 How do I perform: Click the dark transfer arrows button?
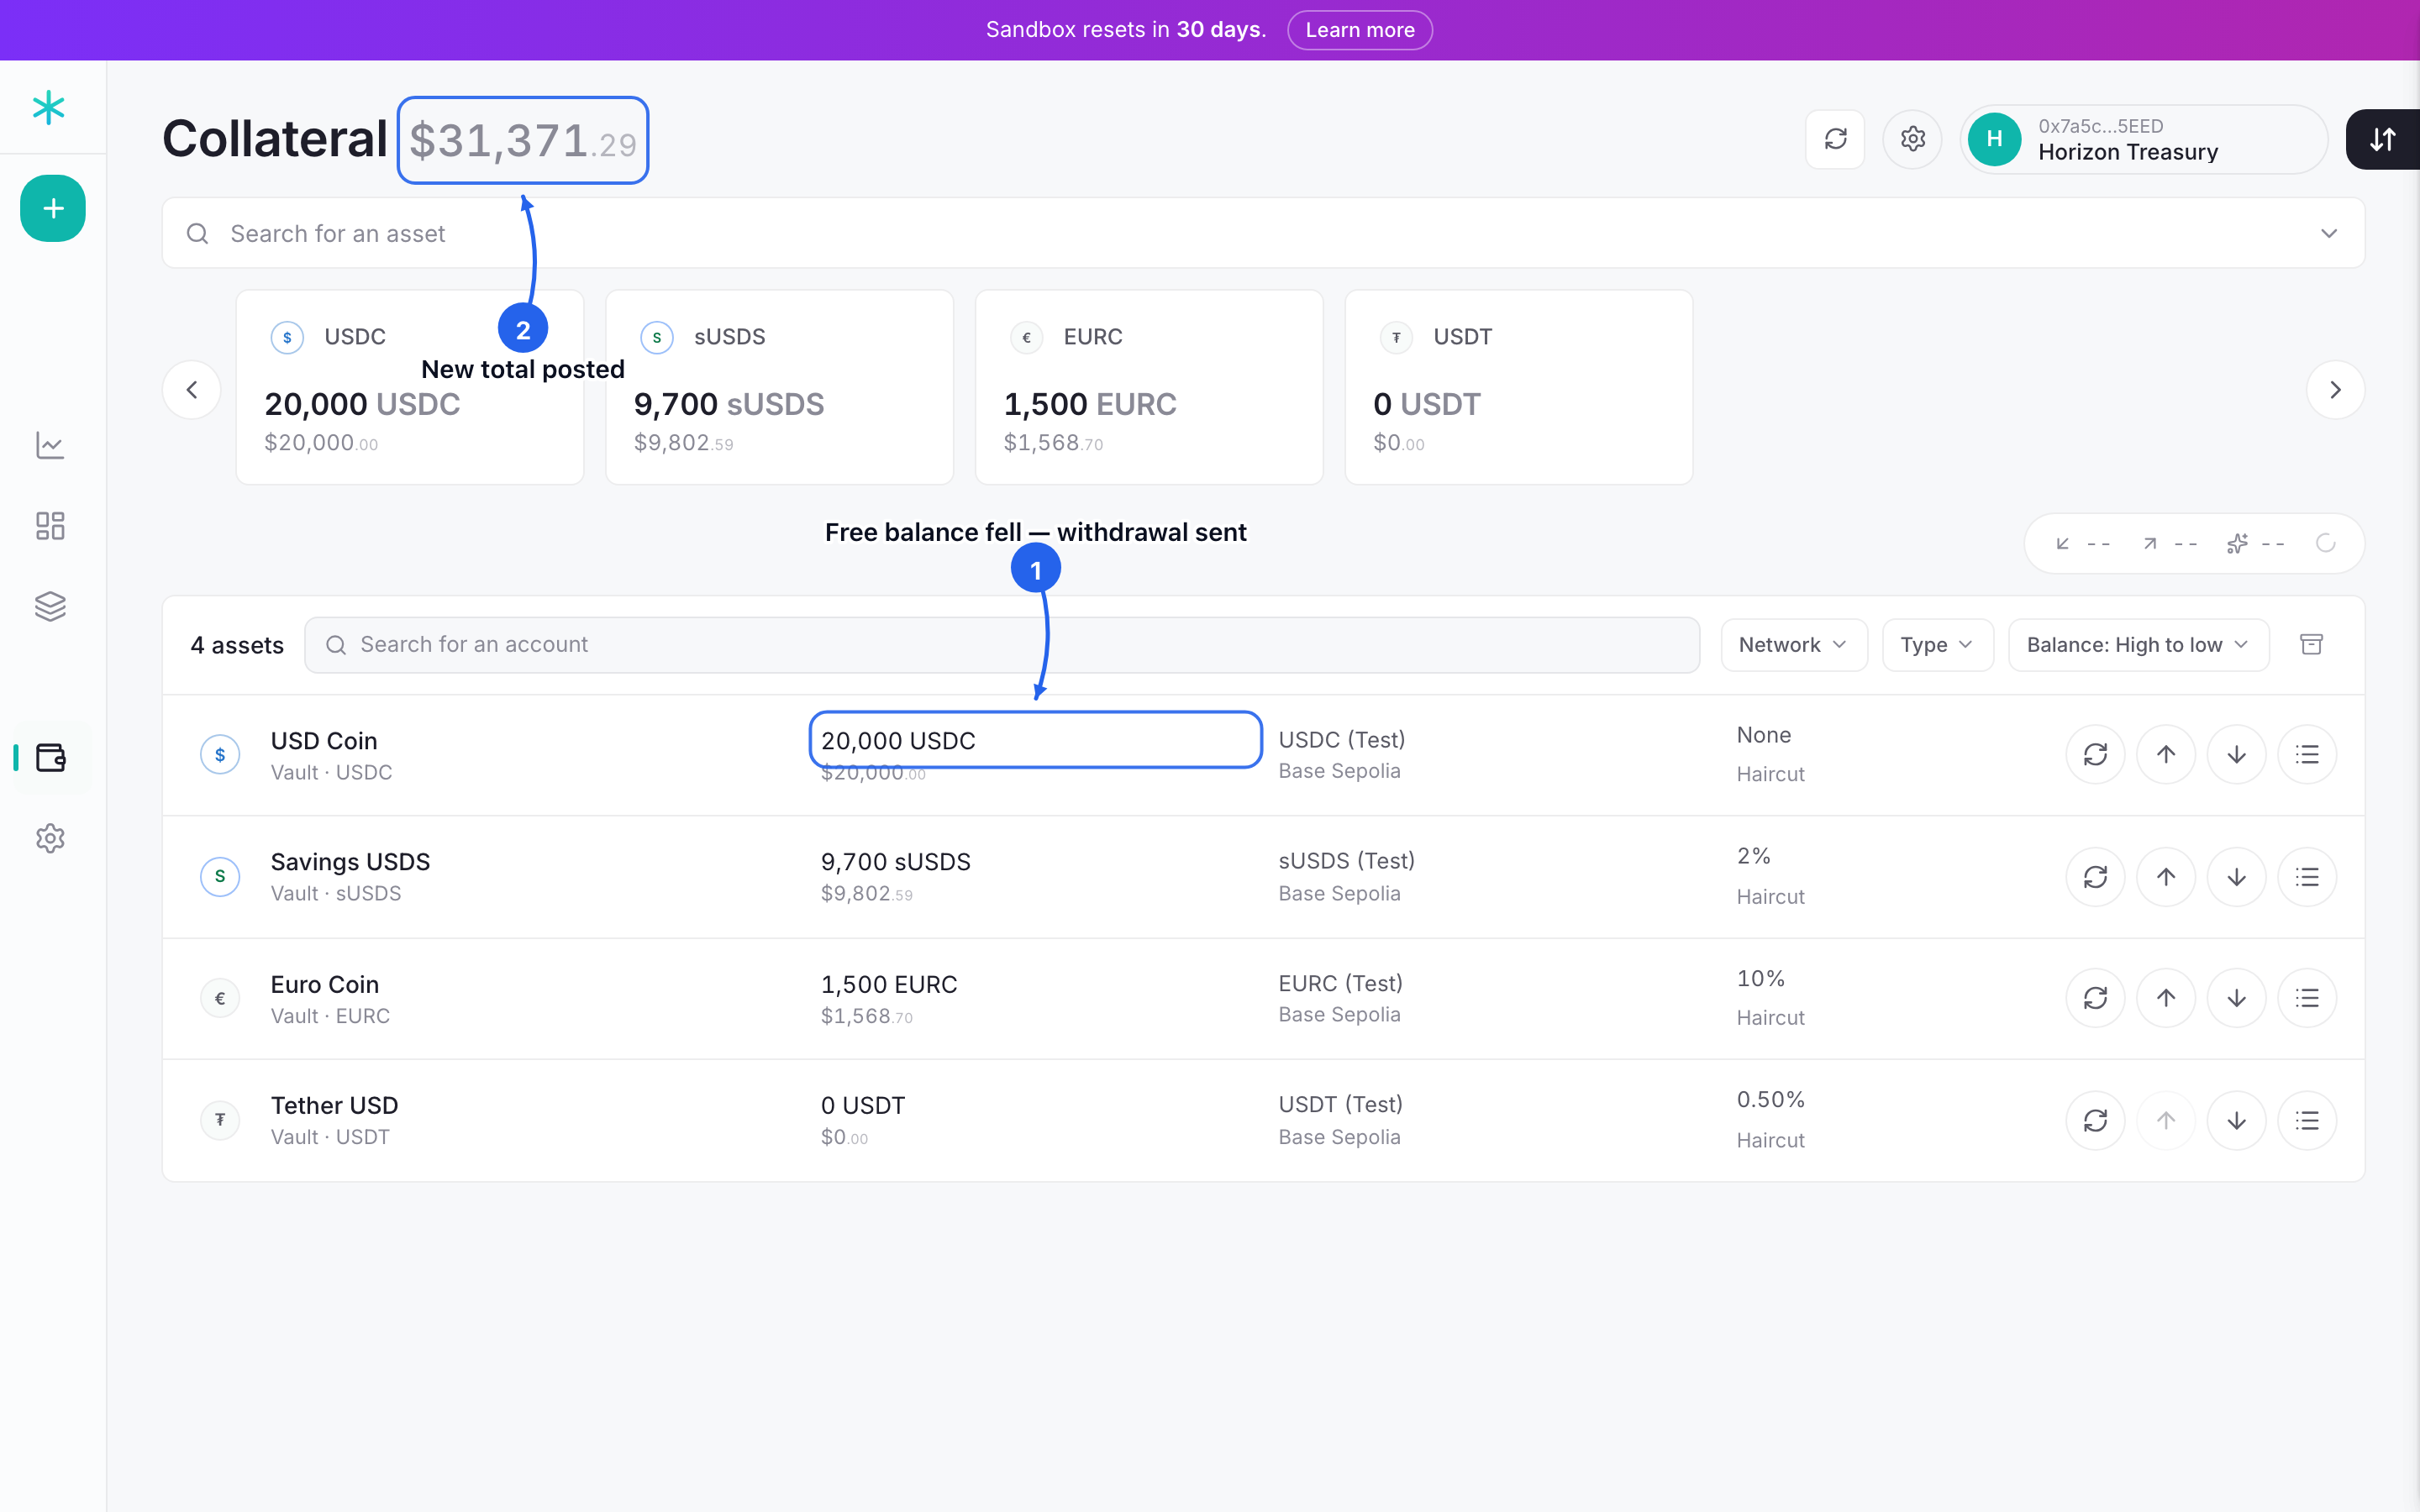tap(2383, 139)
